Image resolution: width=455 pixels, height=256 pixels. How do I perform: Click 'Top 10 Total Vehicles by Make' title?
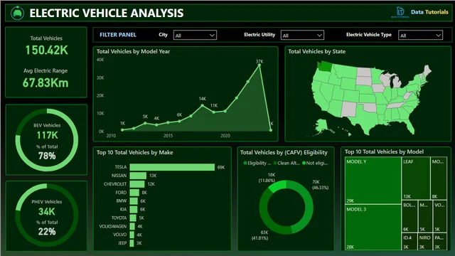(x=134, y=152)
